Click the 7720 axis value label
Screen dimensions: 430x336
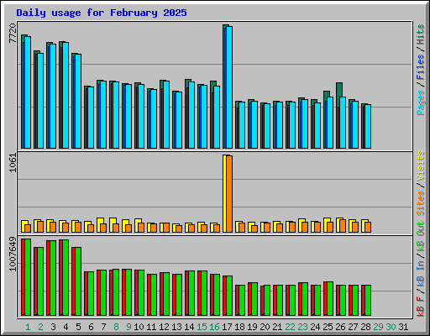pyautogui.click(x=13, y=34)
